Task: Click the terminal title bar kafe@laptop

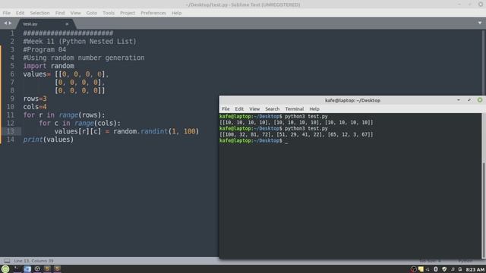Action: (x=352, y=100)
